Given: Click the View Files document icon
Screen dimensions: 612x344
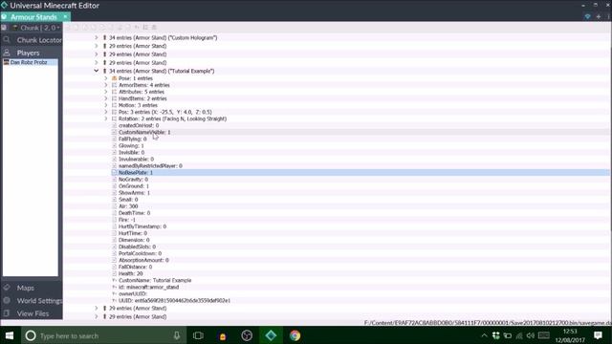Looking at the screenshot, I should click(x=7, y=313).
